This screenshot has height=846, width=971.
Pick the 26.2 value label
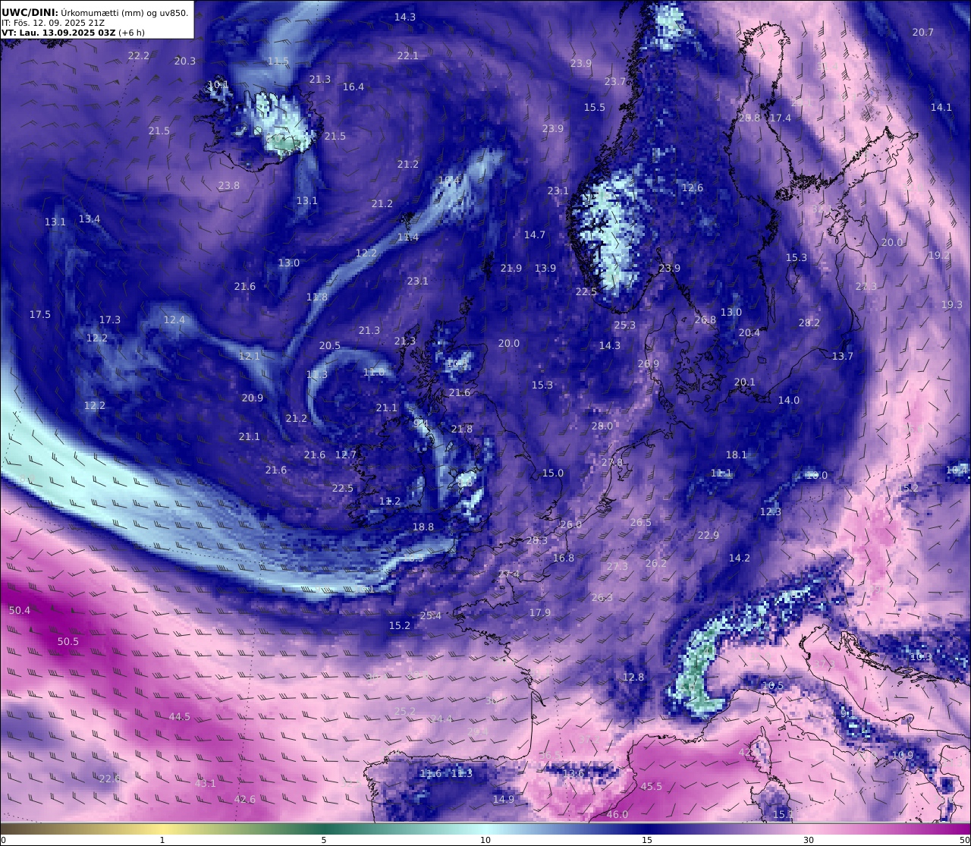pyautogui.click(x=655, y=563)
